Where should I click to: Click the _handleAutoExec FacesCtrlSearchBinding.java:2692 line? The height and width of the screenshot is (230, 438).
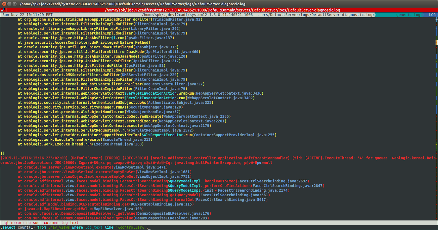coord(163,181)
